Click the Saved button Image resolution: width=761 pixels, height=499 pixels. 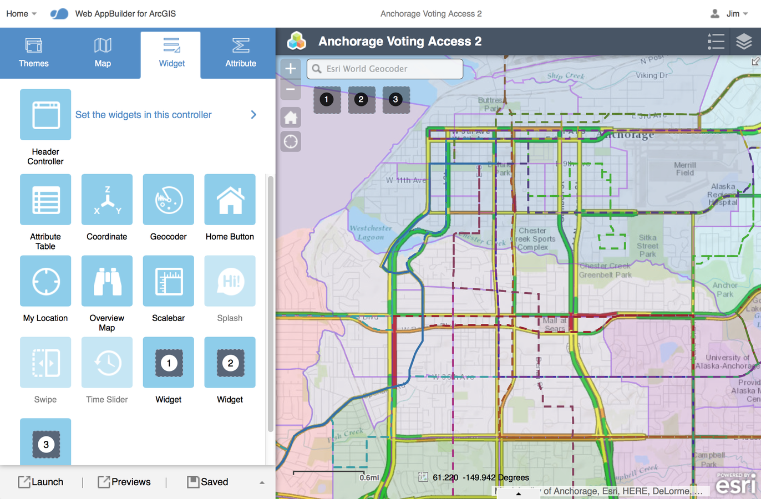click(207, 482)
